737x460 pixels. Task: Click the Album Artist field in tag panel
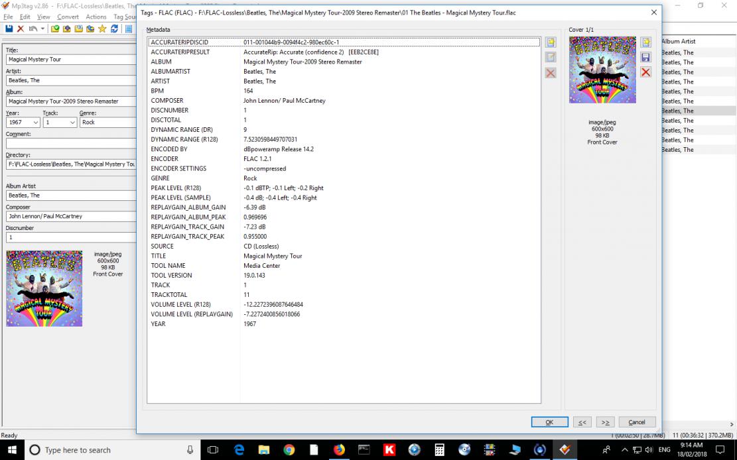click(71, 195)
